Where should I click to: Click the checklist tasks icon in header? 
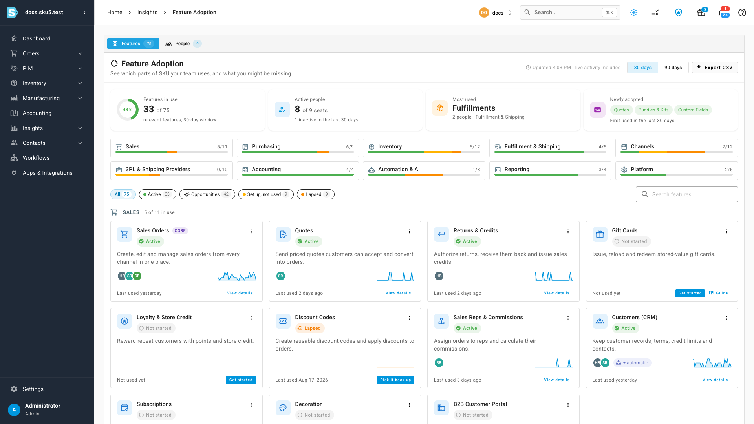coord(655,13)
